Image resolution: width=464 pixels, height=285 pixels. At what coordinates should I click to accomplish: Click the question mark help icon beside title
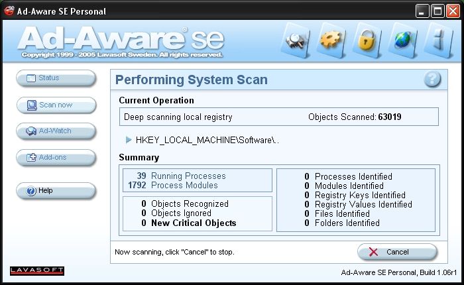[x=432, y=79]
